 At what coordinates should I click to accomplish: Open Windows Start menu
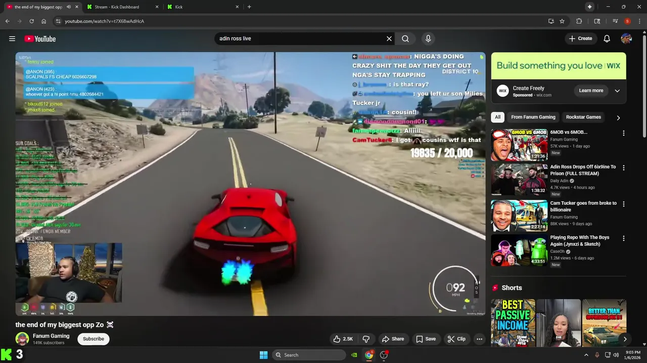(x=263, y=355)
